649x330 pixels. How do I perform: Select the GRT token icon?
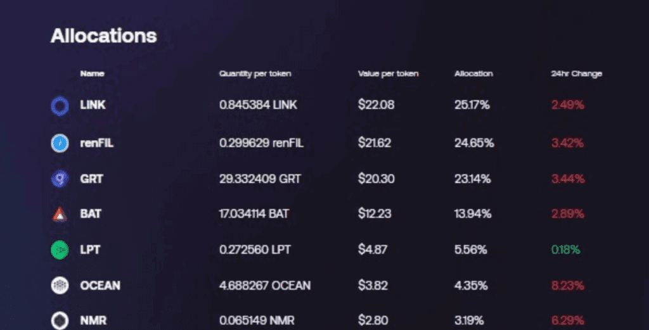(x=60, y=179)
